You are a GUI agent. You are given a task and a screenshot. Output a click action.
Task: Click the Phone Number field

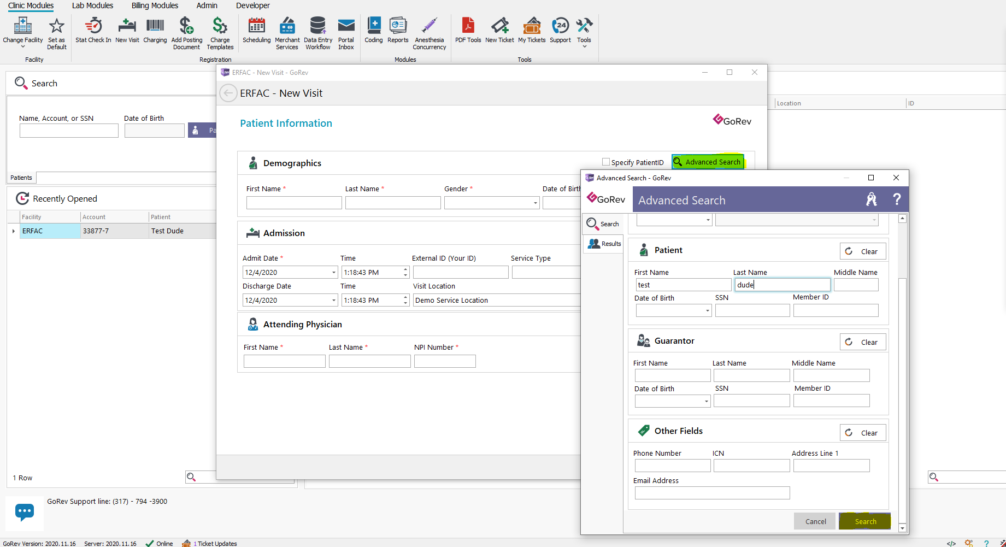pos(673,466)
